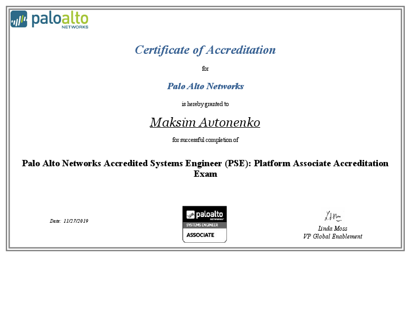Click the word 'Exam' on the second line
The height and width of the screenshot is (323, 418).
[205, 174]
